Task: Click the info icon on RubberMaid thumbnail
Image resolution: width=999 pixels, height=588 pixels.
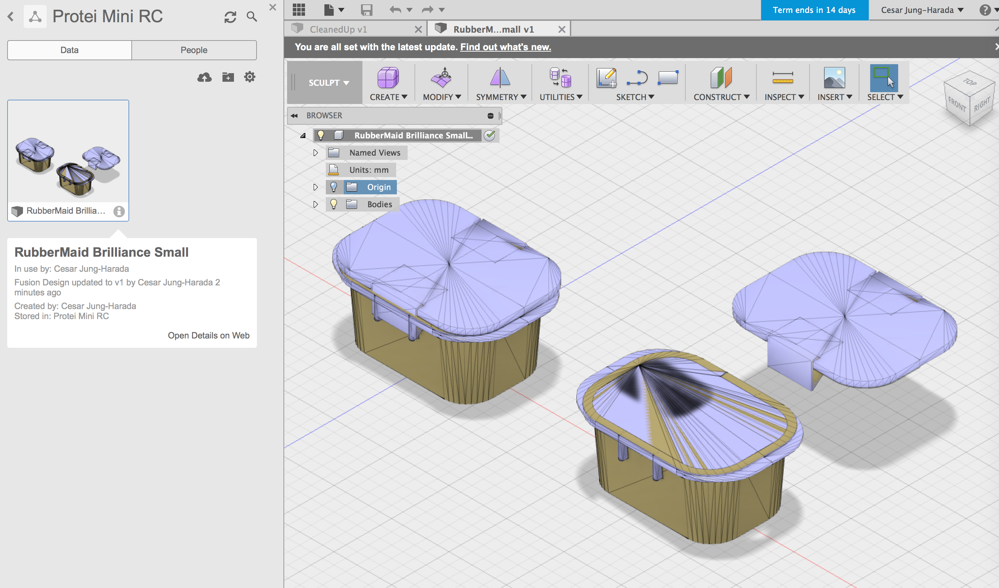Action: pyautogui.click(x=119, y=211)
